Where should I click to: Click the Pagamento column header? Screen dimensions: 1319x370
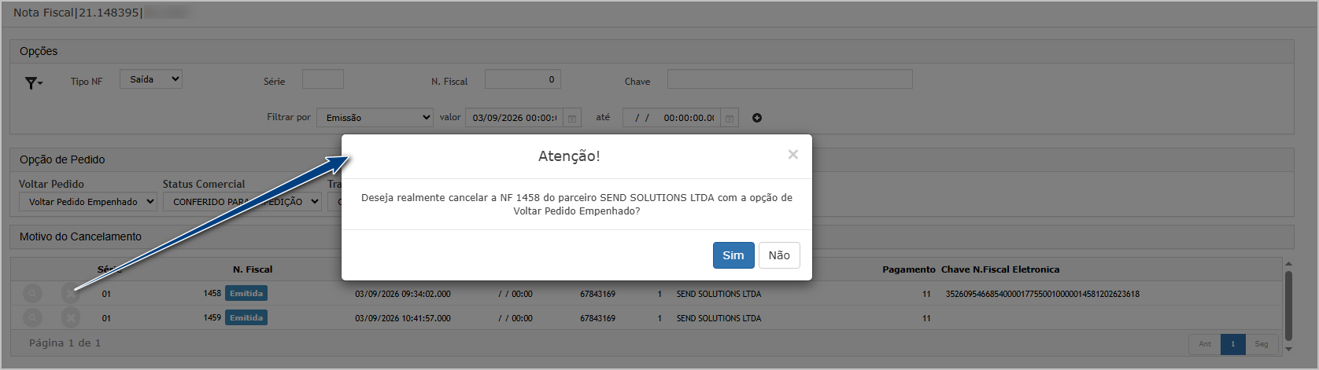pos(909,269)
